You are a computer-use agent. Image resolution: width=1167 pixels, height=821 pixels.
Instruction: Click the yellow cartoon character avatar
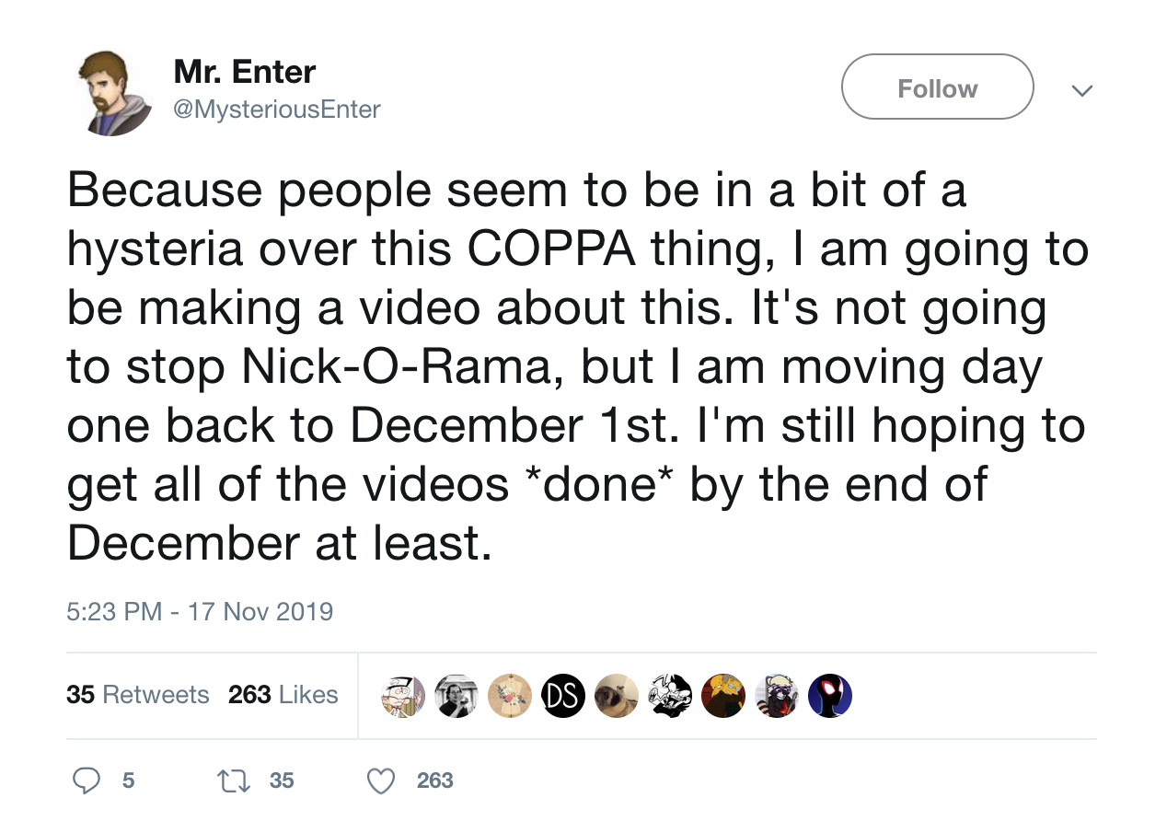(x=722, y=696)
